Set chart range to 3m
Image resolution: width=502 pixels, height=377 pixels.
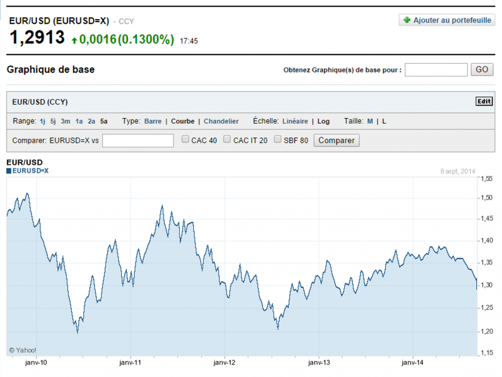(x=65, y=121)
